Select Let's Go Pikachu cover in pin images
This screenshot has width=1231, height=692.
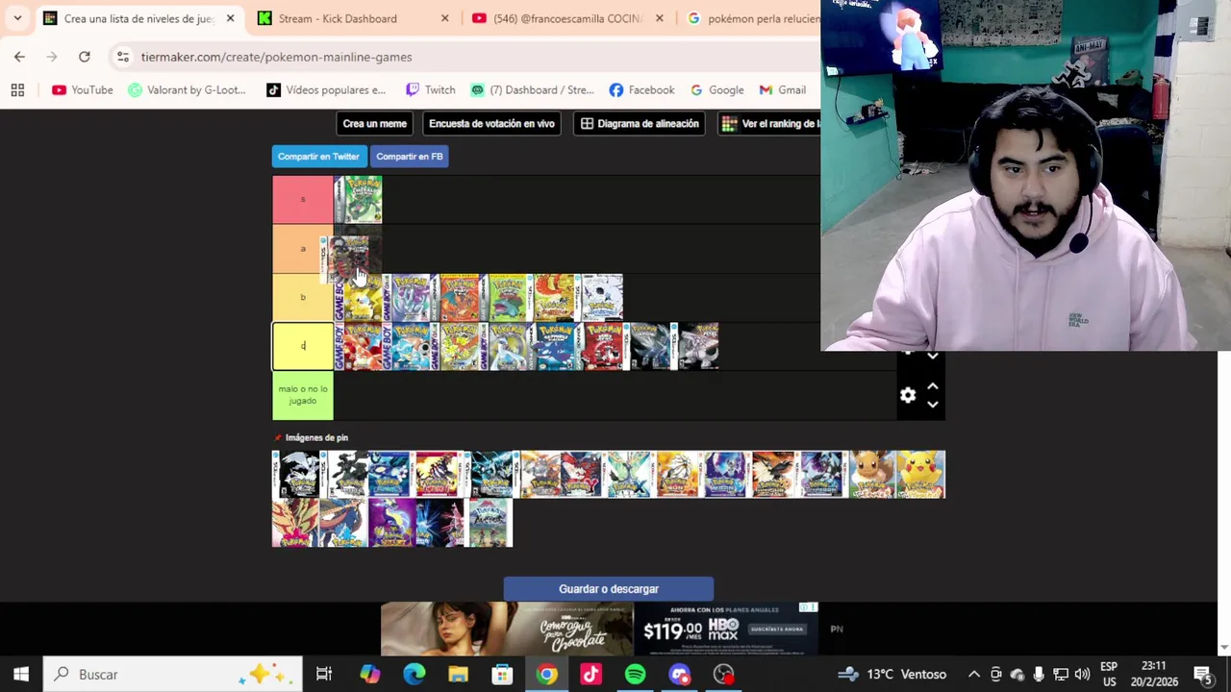tap(921, 475)
